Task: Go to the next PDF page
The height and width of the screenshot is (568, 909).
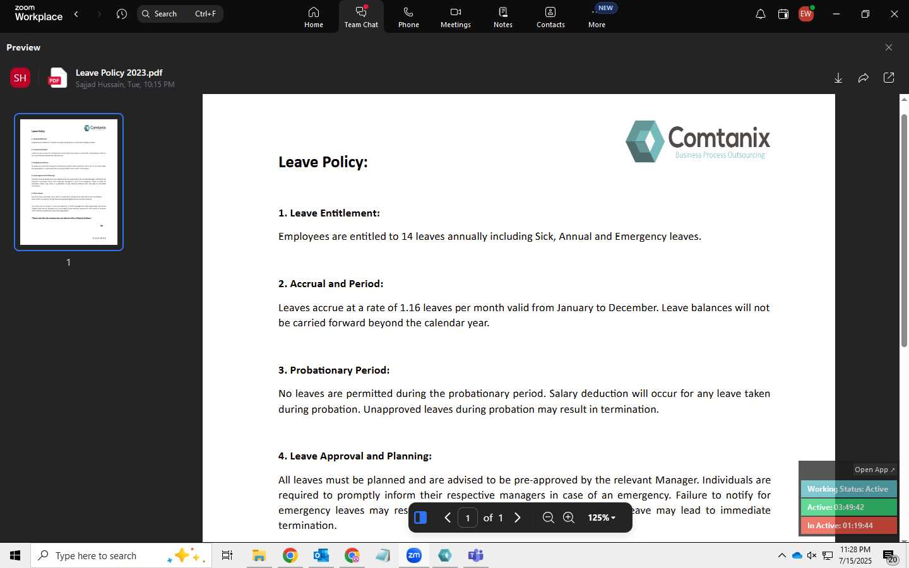Action: pyautogui.click(x=518, y=518)
